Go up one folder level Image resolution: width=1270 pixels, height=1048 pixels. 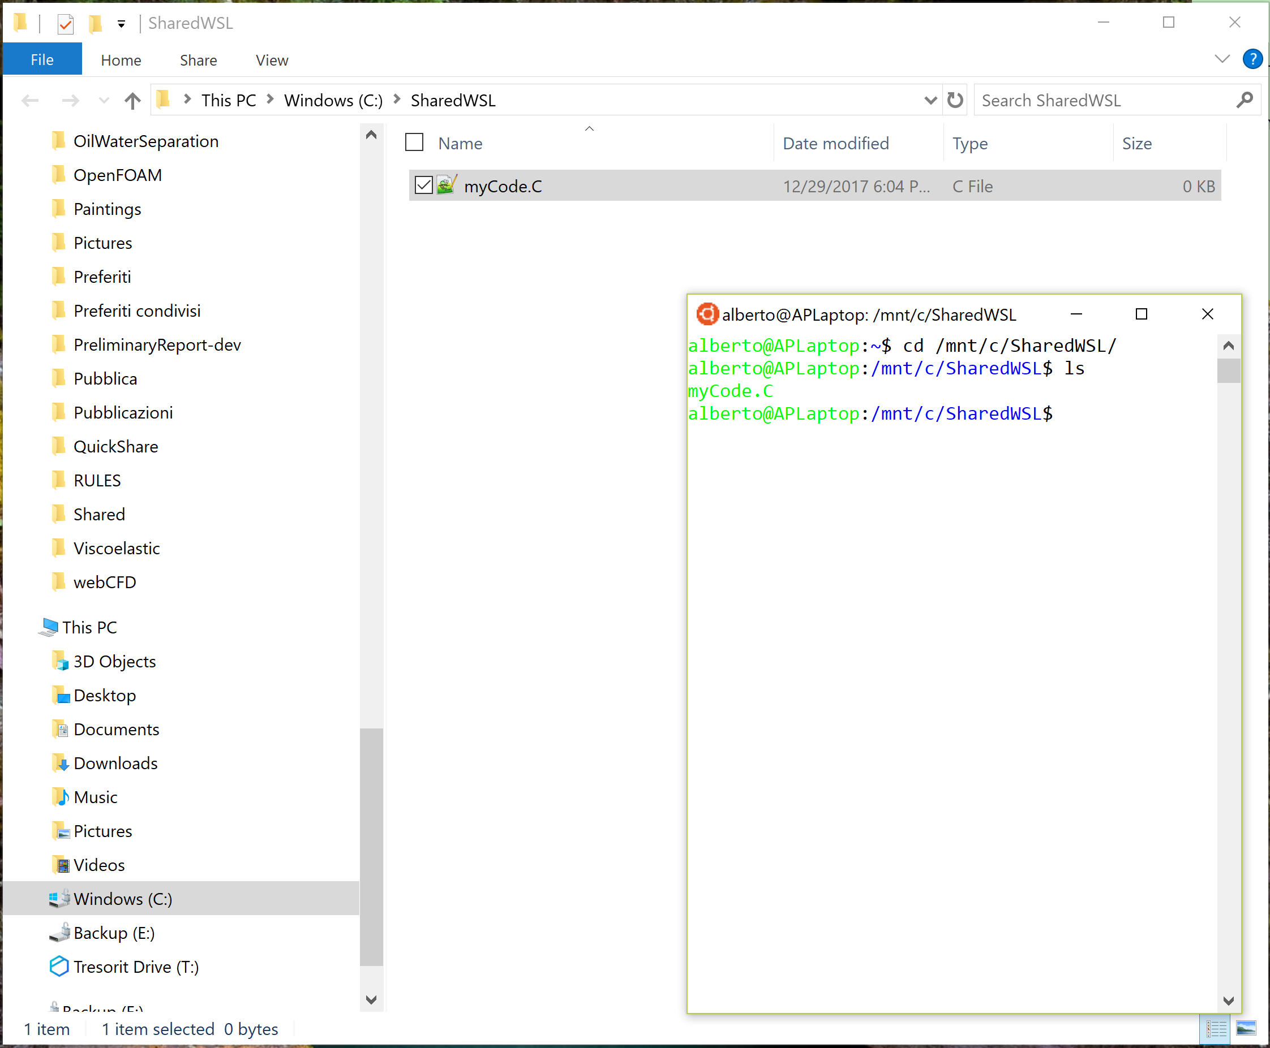(132, 100)
